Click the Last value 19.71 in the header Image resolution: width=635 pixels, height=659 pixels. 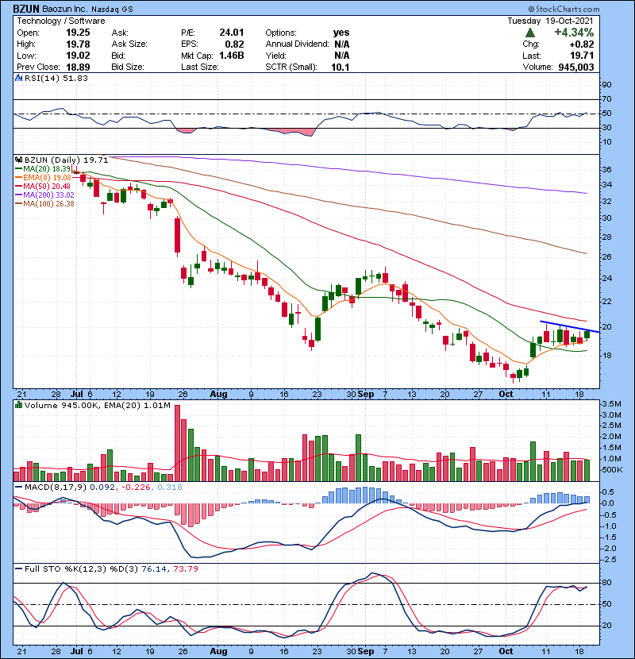(x=582, y=56)
